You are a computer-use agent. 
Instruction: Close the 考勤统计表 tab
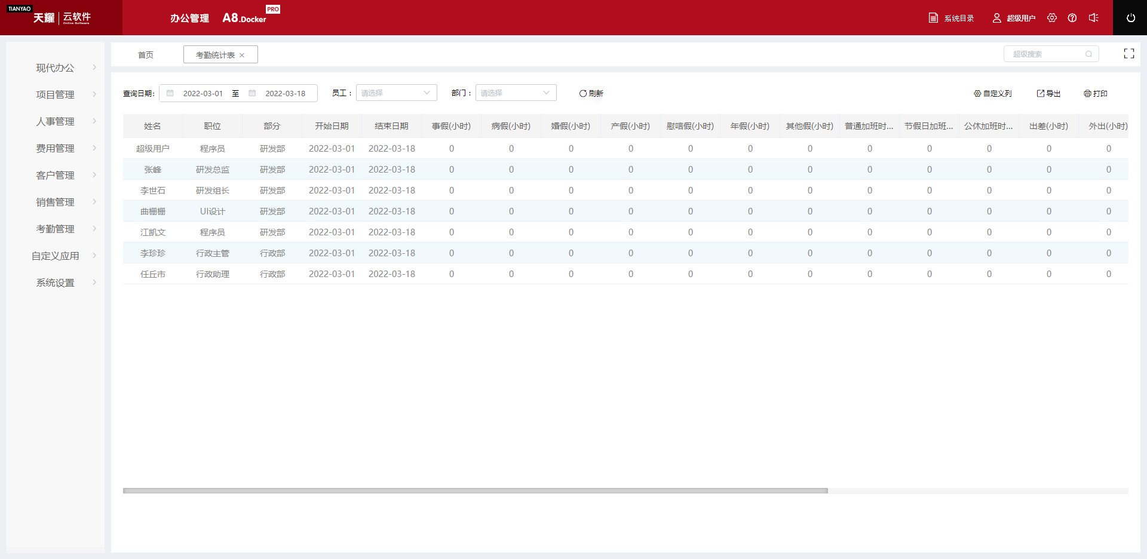pos(242,56)
